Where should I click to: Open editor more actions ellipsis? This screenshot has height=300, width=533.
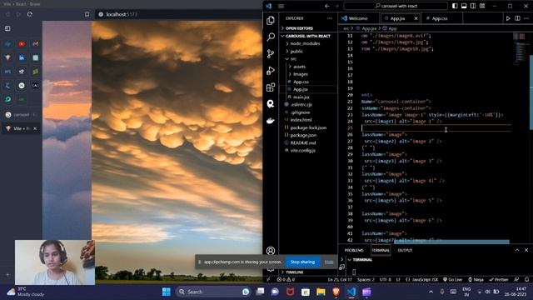click(x=526, y=18)
